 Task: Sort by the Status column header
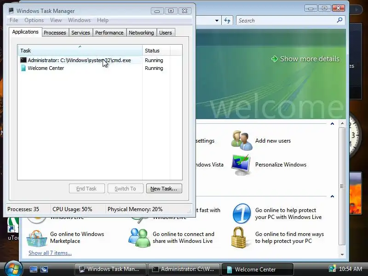156,51
